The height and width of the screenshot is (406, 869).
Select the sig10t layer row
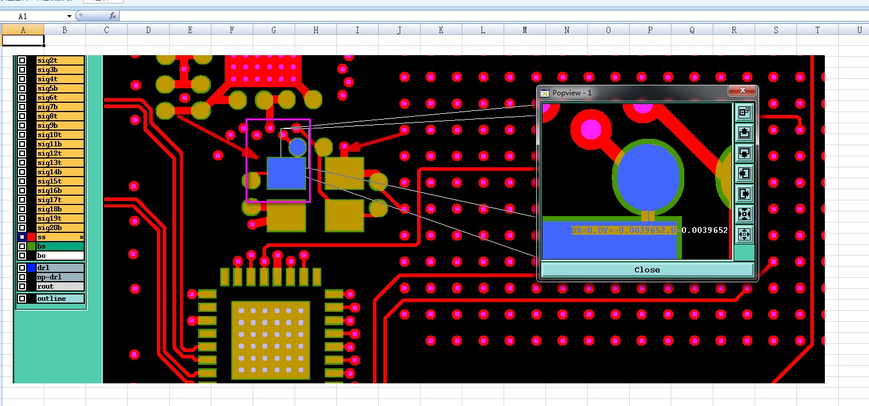[x=51, y=135]
